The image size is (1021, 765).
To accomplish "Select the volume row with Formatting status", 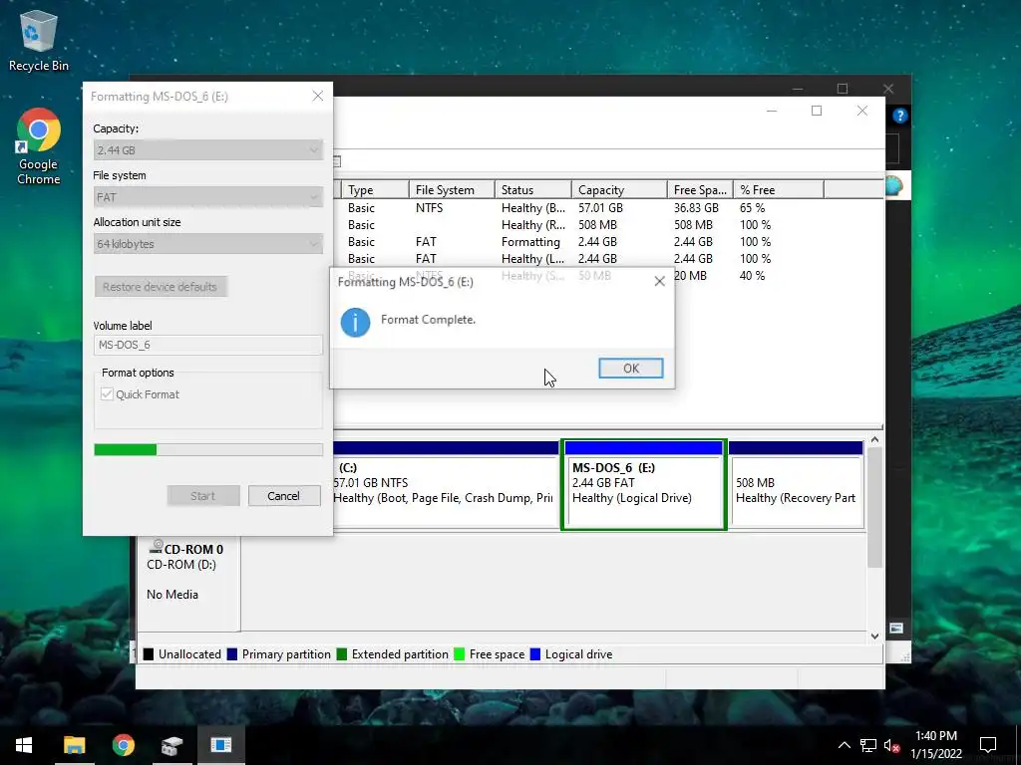I will pos(608,242).
